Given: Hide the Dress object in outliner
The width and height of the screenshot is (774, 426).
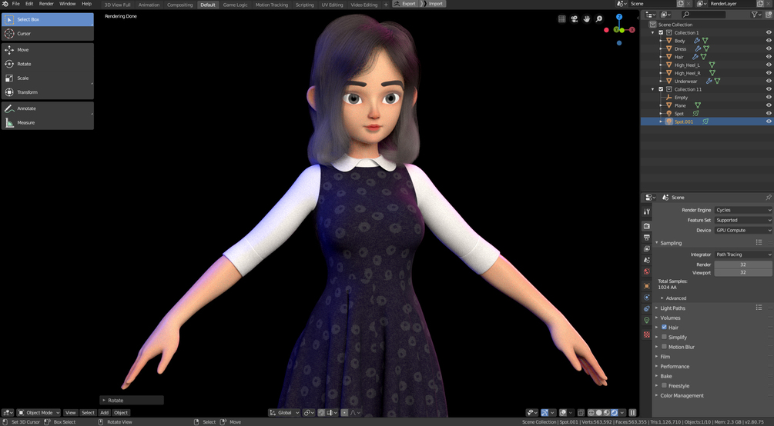Looking at the screenshot, I should (769, 48).
